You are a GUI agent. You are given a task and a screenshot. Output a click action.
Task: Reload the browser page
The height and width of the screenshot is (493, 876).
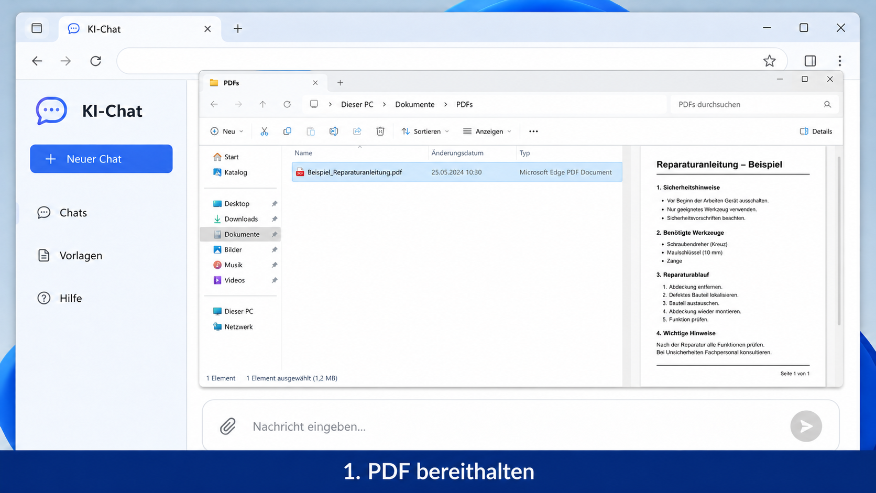95,61
